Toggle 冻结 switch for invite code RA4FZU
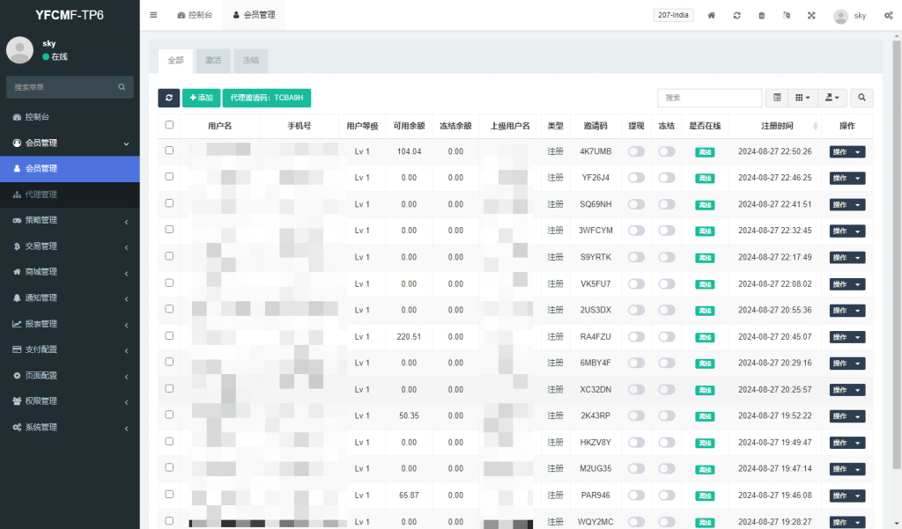 pyautogui.click(x=667, y=336)
